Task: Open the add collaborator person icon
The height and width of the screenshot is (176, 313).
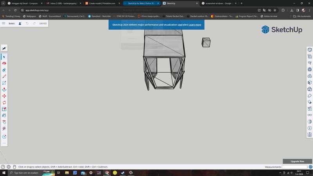Action: pos(20,23)
